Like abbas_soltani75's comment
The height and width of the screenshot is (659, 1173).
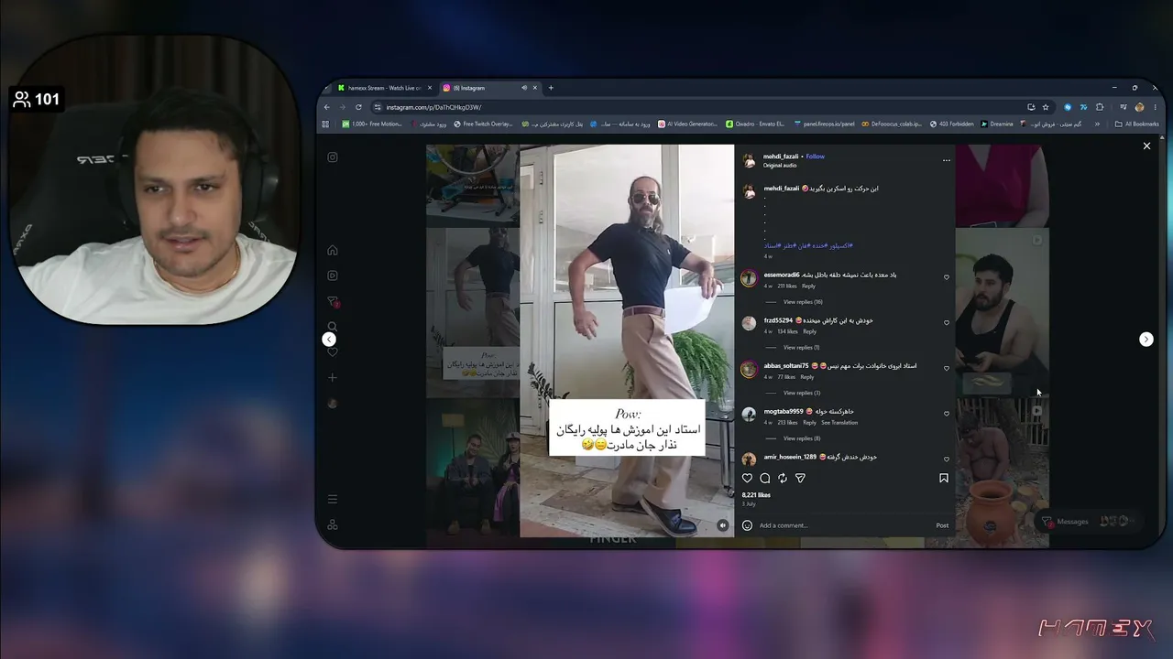click(947, 368)
